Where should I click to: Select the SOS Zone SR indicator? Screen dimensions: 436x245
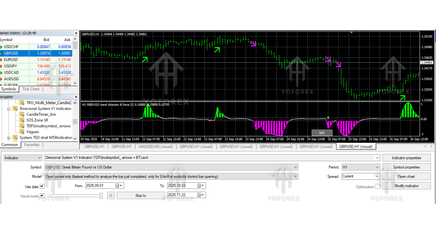coord(37,120)
